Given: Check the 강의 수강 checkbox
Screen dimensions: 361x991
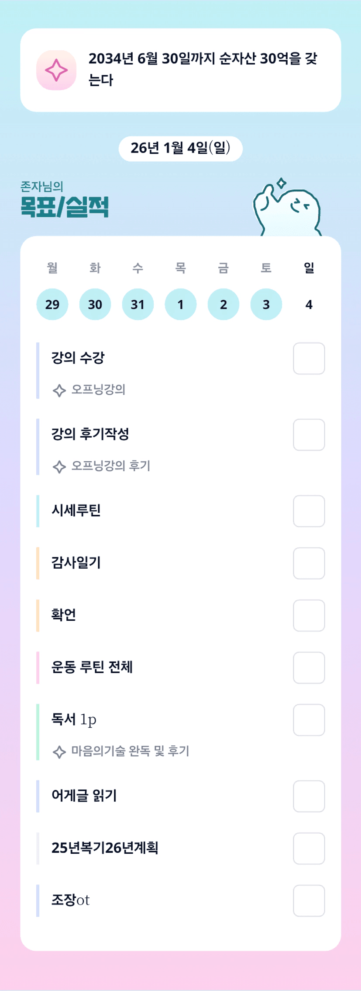Looking at the screenshot, I should pyautogui.click(x=309, y=358).
